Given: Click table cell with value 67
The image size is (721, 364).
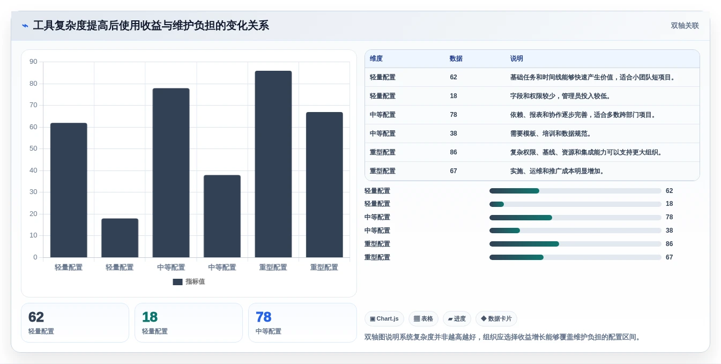Looking at the screenshot, I should 454,171.
